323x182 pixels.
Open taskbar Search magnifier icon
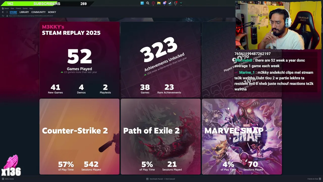click(x=148, y=3)
